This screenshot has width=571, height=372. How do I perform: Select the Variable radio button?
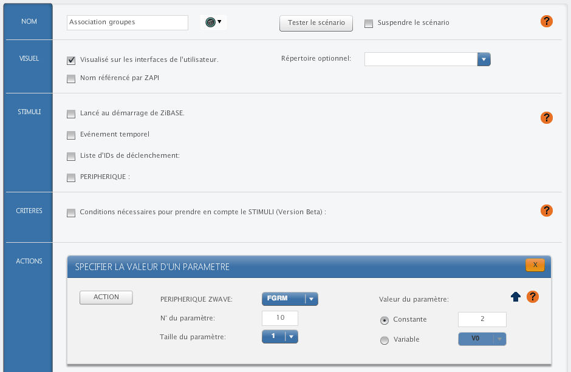pos(384,340)
